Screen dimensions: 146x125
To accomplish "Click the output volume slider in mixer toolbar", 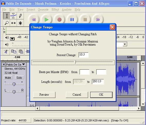I will tap(21, 44).
